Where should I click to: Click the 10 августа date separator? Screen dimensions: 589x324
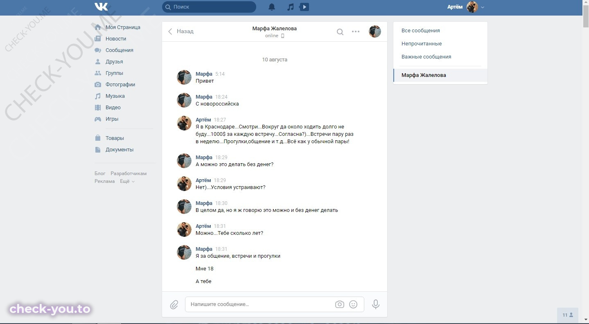(275, 60)
